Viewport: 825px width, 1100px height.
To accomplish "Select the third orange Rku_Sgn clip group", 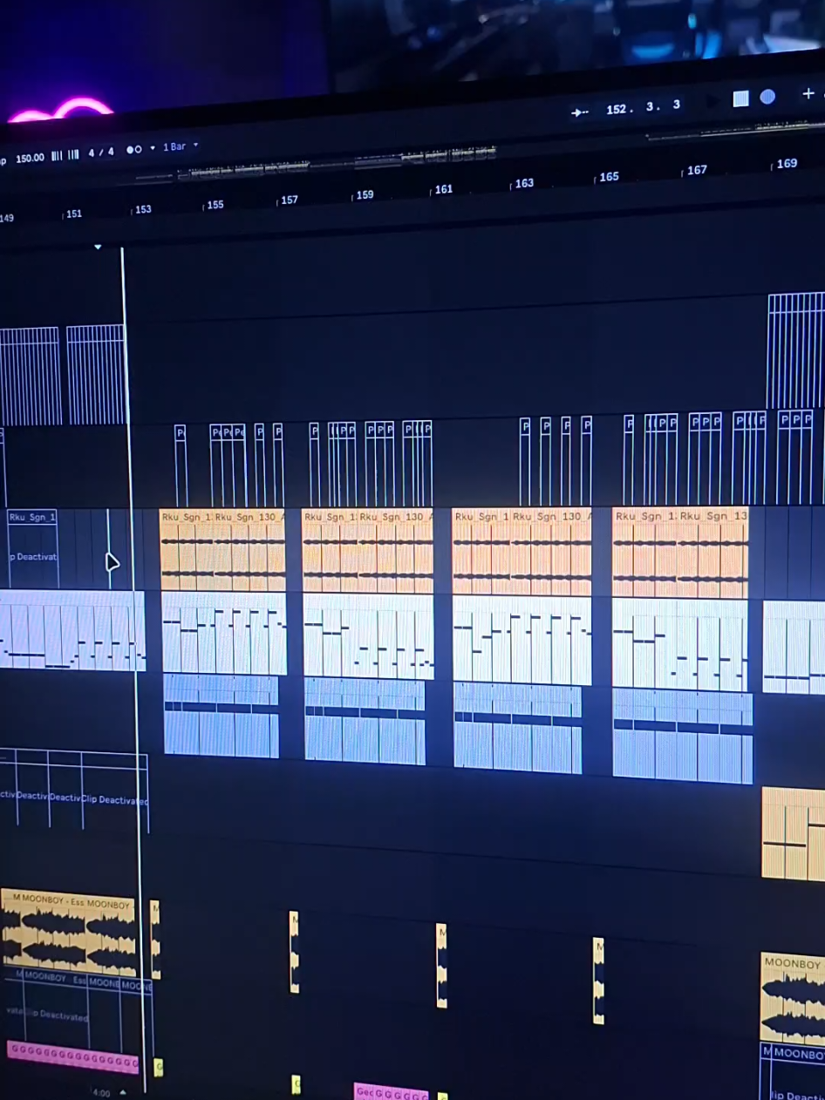I will click(522, 553).
